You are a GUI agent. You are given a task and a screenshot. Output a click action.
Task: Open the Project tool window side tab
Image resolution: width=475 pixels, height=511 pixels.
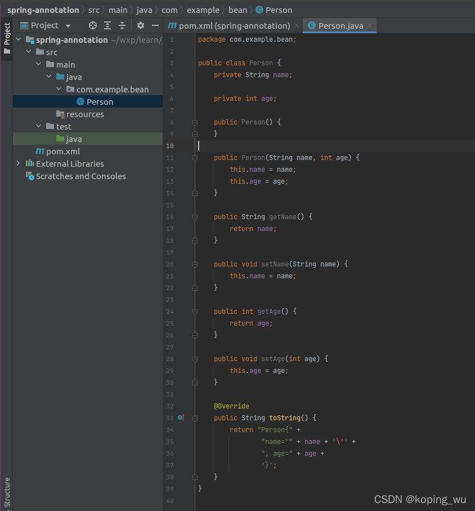pos(7,38)
